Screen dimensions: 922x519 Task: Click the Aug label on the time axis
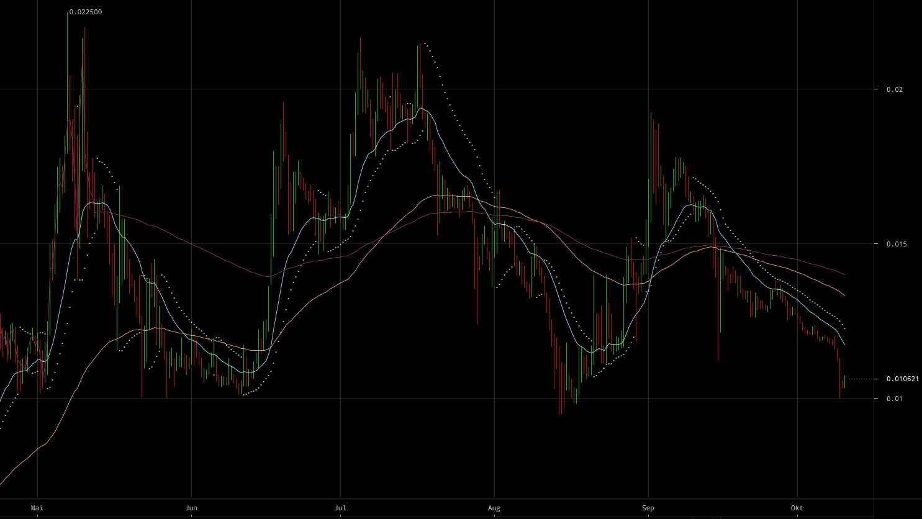[494, 508]
